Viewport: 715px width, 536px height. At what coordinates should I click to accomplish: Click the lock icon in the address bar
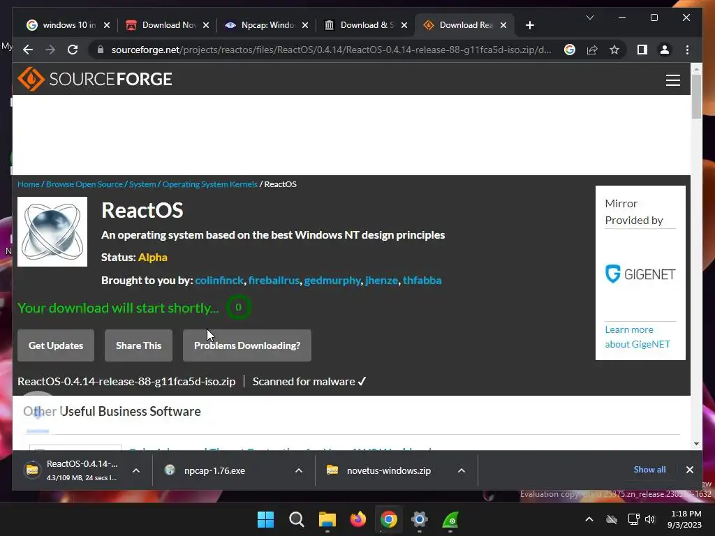pyautogui.click(x=101, y=50)
